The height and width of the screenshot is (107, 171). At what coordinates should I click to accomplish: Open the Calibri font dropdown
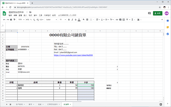tap(51, 20)
